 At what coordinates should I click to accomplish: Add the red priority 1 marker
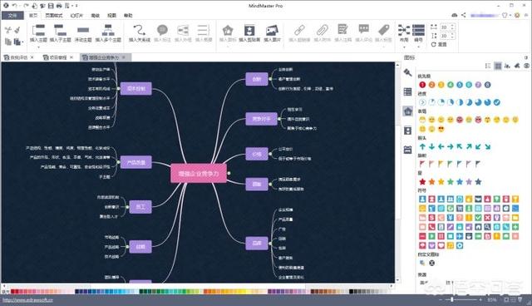tap(422, 85)
